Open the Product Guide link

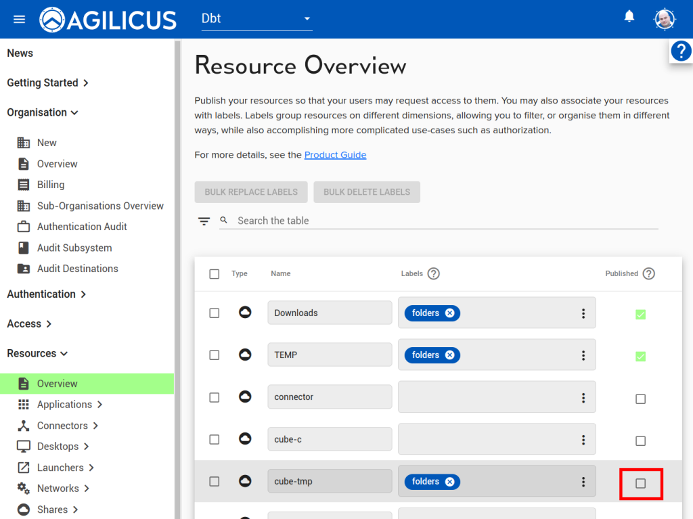(x=335, y=155)
